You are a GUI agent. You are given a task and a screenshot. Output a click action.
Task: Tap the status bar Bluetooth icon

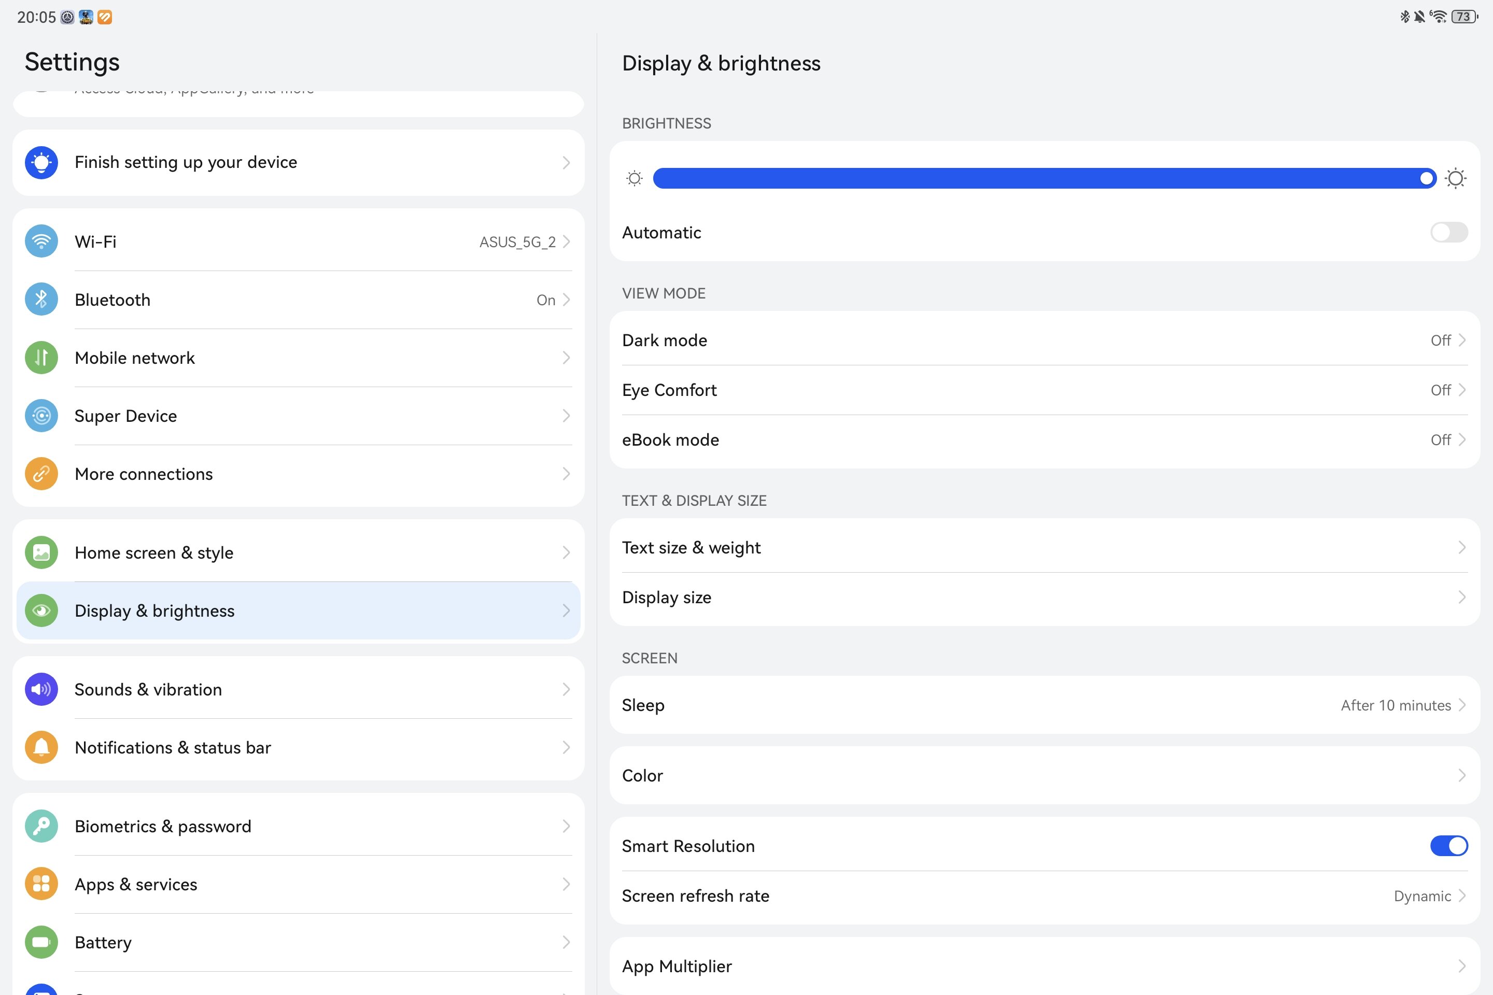pyautogui.click(x=1405, y=17)
